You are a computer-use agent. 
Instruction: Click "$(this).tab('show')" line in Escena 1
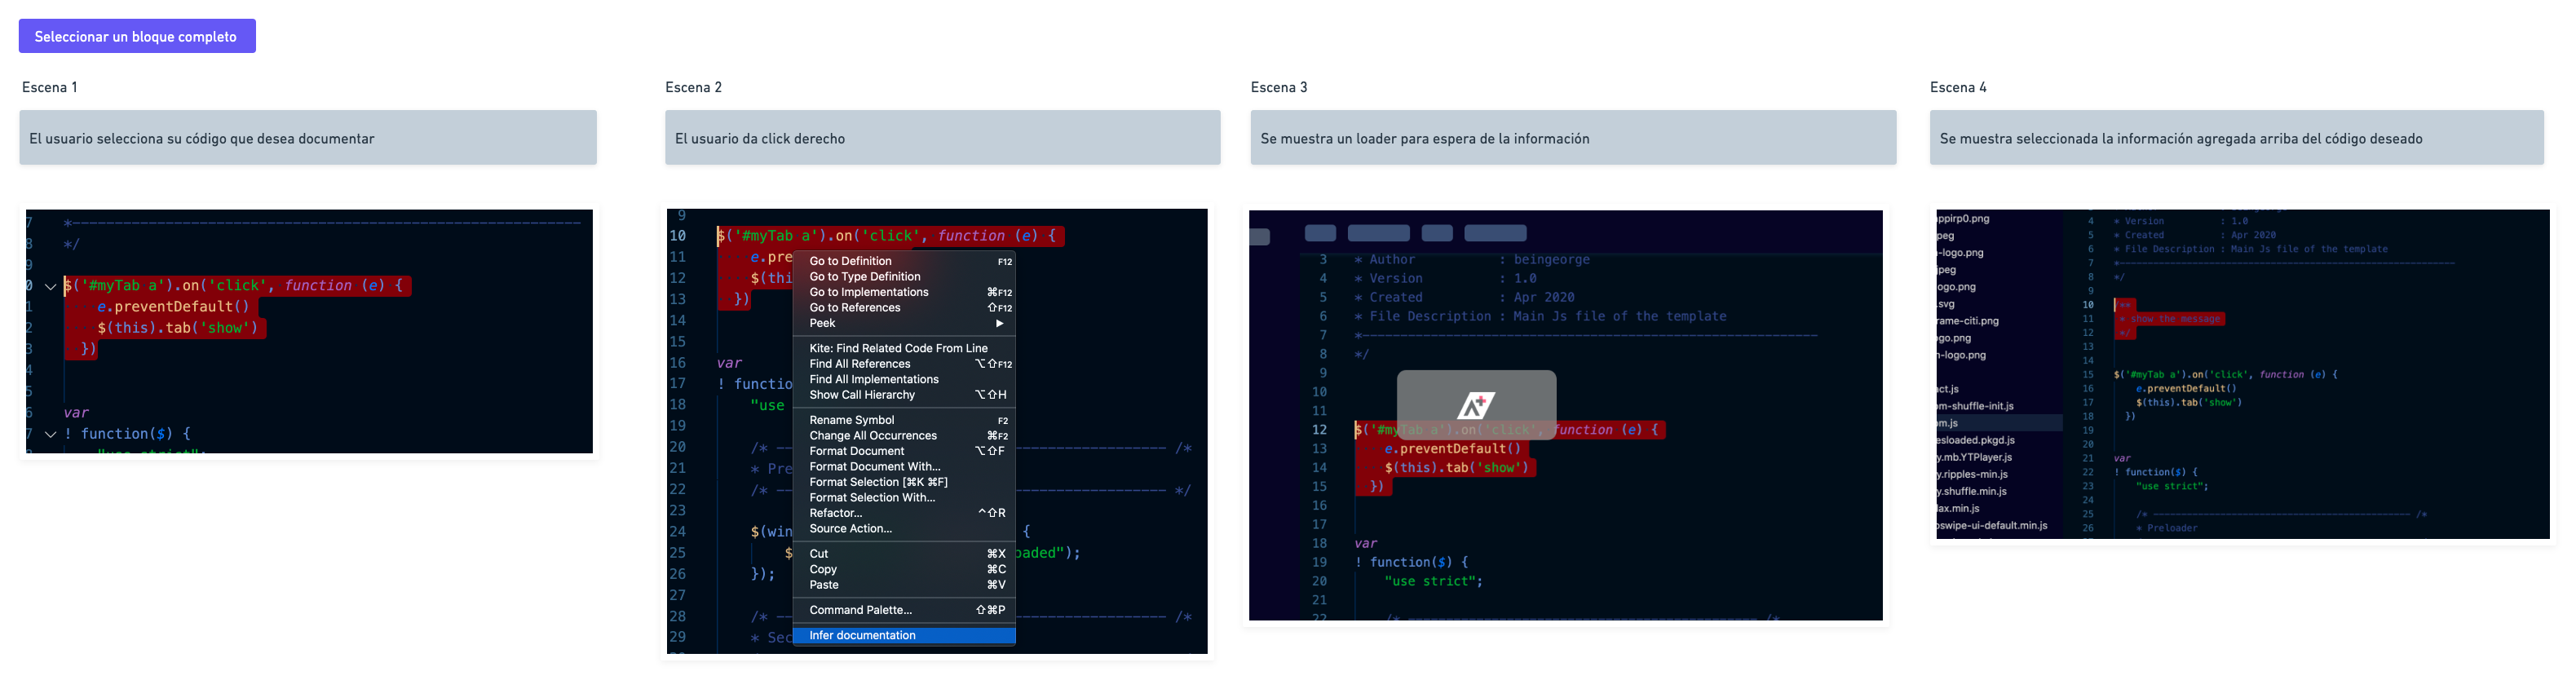click(177, 328)
